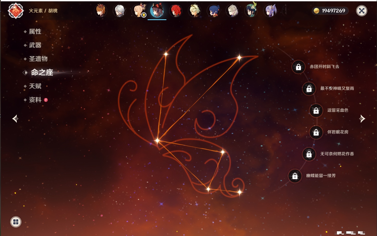The height and width of the screenshot is (236, 377).
Task: Open locked constellation 逗留采血色
Action: [316, 111]
